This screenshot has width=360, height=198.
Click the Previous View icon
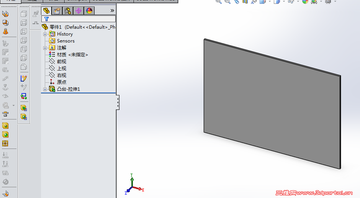(236, 2)
